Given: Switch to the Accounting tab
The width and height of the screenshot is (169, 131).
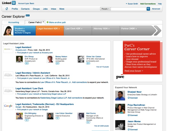Looking at the screenshot, I should pyautogui.click(x=14, y=22).
